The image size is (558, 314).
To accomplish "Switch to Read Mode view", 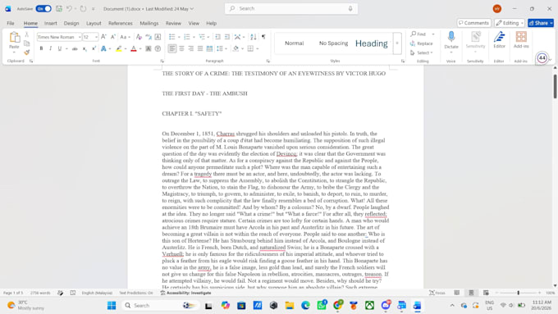I will 456,293.
